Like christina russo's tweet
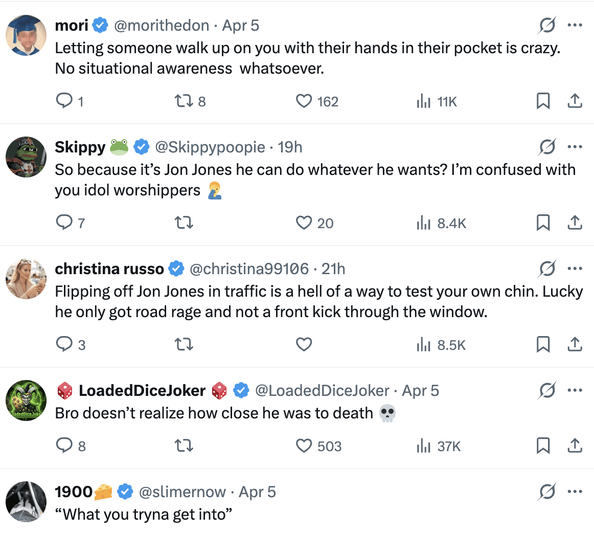This screenshot has width=594, height=534. point(304,345)
